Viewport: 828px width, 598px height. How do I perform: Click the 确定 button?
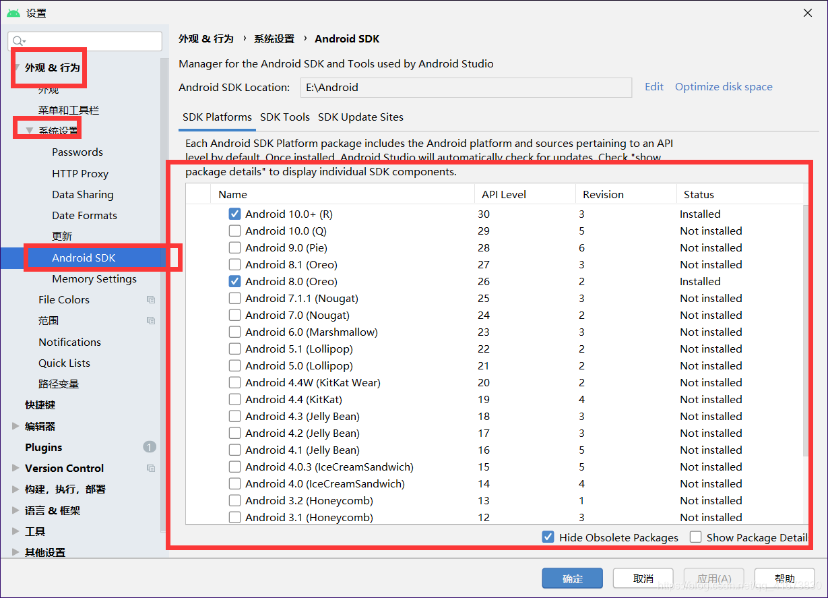coord(573,578)
